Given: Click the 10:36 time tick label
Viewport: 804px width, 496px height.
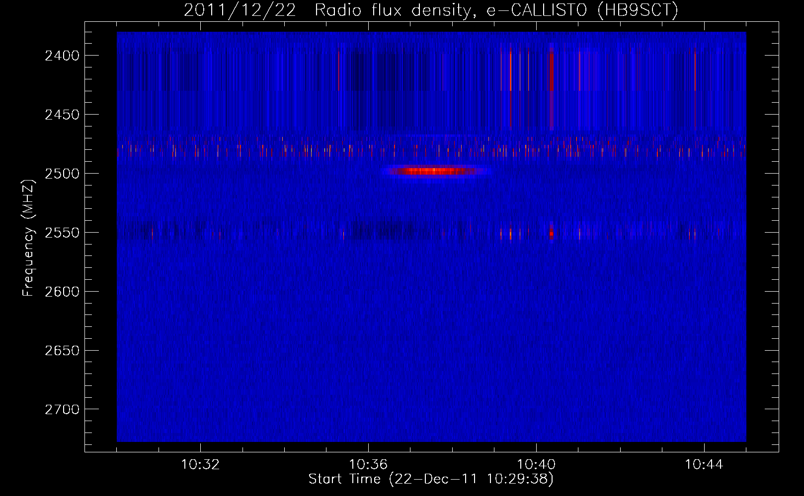Looking at the screenshot, I should (368, 464).
